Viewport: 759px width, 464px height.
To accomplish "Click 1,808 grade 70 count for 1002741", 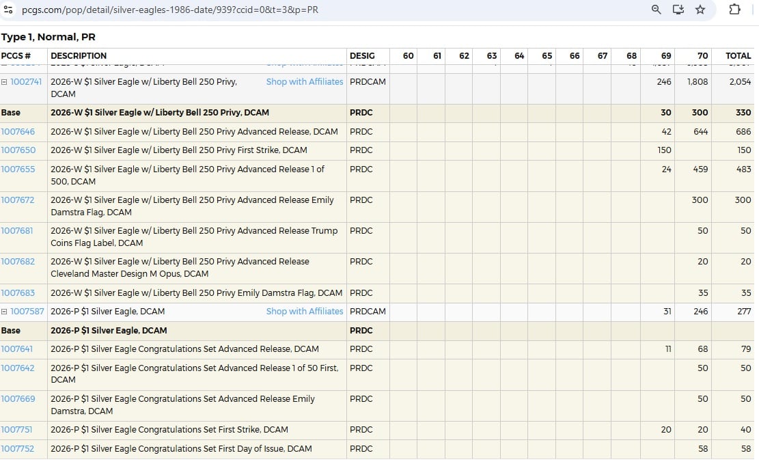I will [x=698, y=82].
